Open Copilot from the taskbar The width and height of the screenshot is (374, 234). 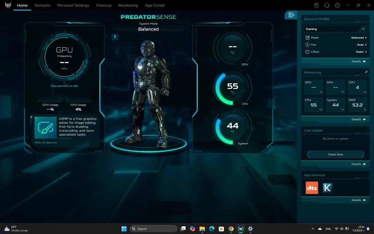tap(193, 229)
